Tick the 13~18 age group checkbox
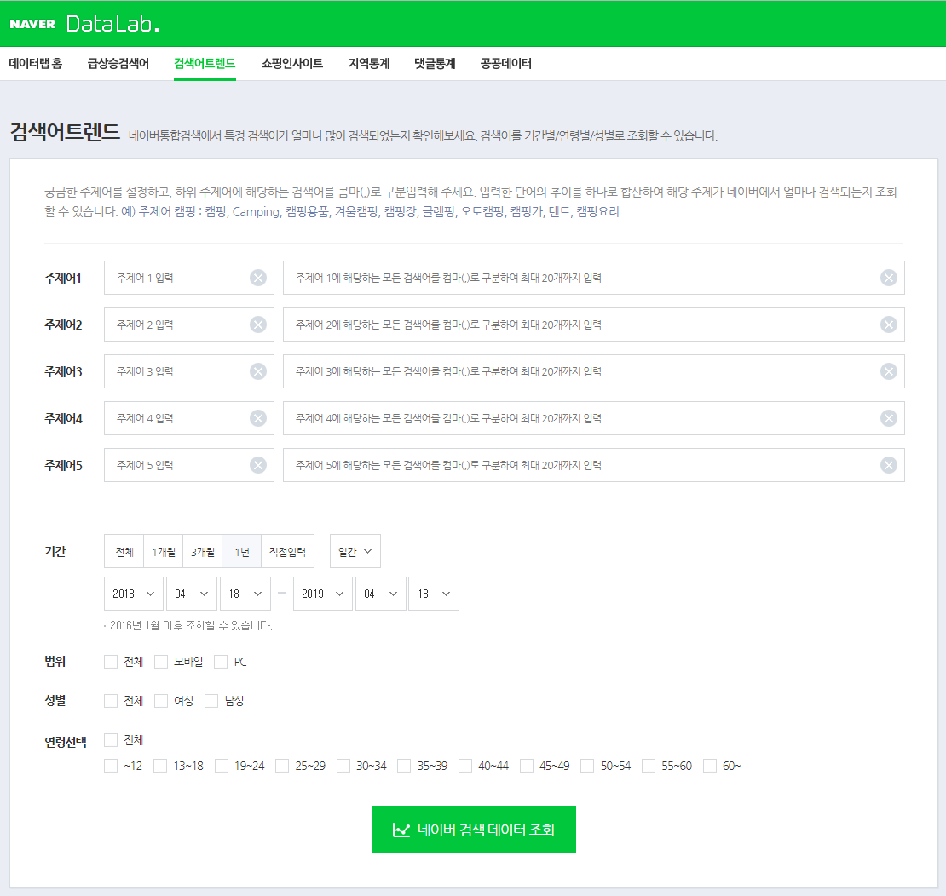This screenshot has height=896, width=946. (160, 766)
